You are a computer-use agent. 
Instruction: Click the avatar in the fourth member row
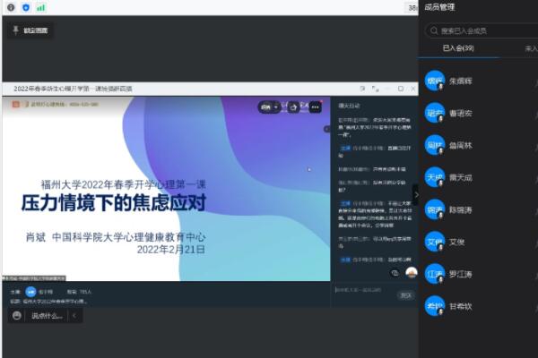click(435, 177)
